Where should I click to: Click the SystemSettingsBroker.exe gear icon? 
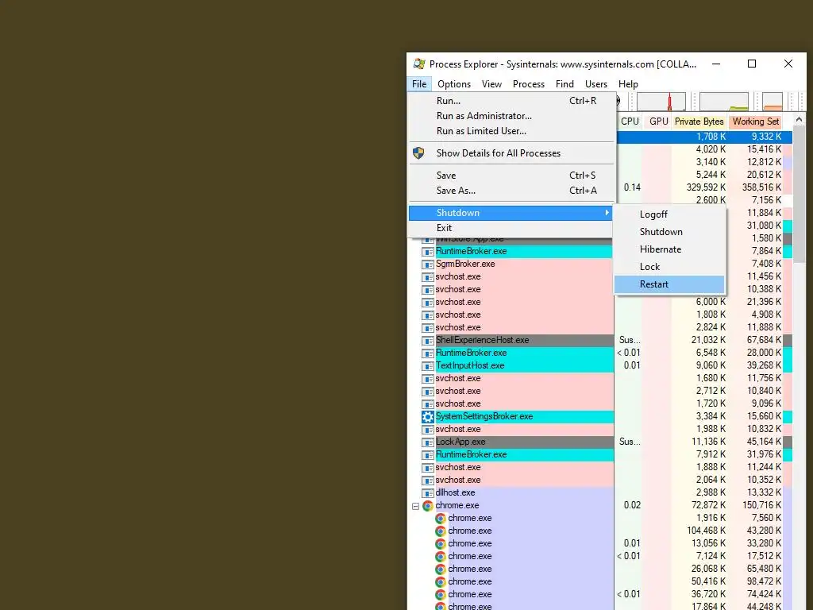click(x=428, y=416)
